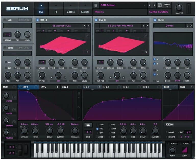This screenshot has height=160, width=196.
Task: Select next OSC A wavetable
Action: tap(89, 26)
